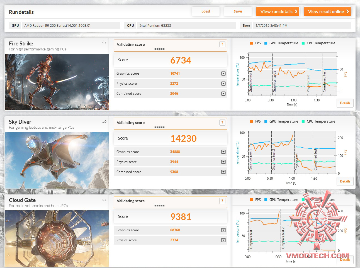Open the Sky Diver validating score help icon
Viewport: 360px width, 268px height.
point(222,123)
